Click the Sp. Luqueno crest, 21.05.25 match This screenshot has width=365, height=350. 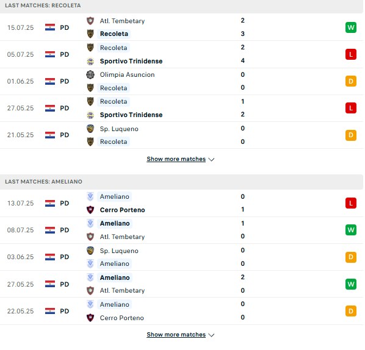(90, 129)
